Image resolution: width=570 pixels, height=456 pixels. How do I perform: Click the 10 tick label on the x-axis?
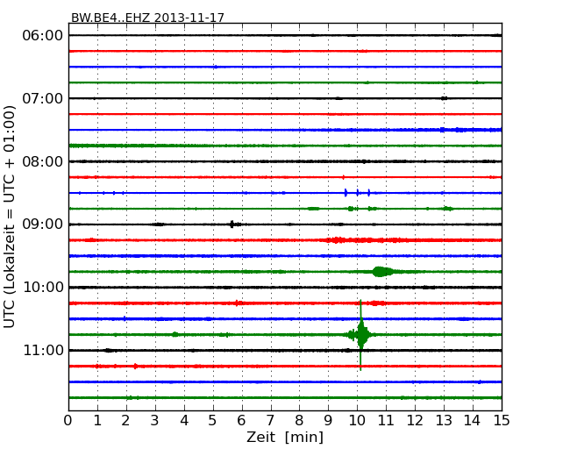click(x=357, y=421)
